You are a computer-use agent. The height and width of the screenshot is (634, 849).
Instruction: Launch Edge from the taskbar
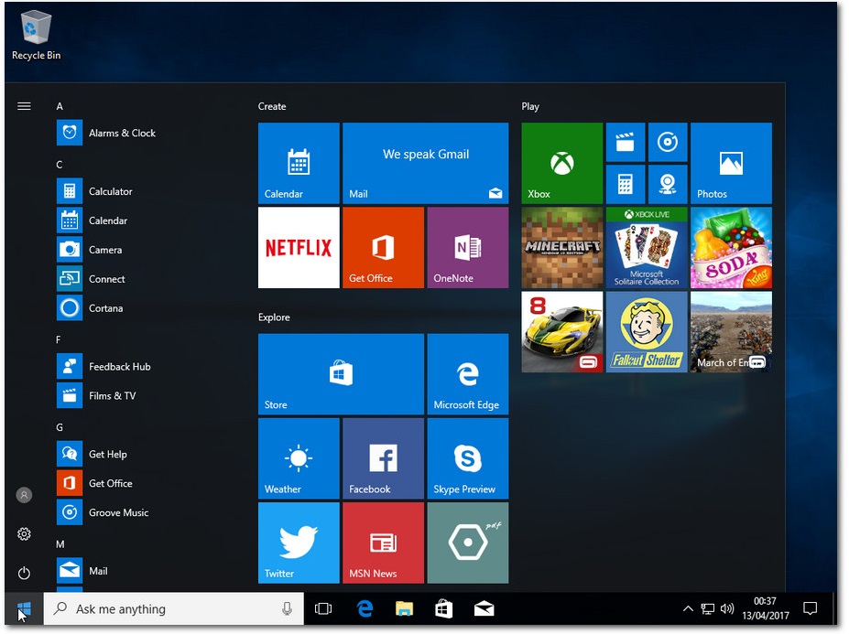[365, 609]
